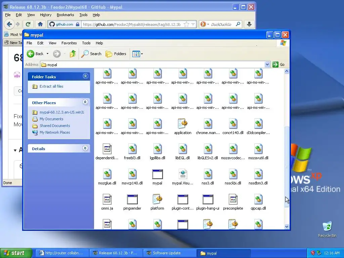Select nssckbi.dll file icon
Viewport: 344px width, 258px height.
[x=233, y=174]
